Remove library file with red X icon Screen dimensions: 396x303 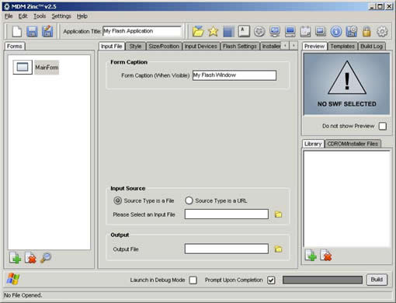(x=326, y=256)
